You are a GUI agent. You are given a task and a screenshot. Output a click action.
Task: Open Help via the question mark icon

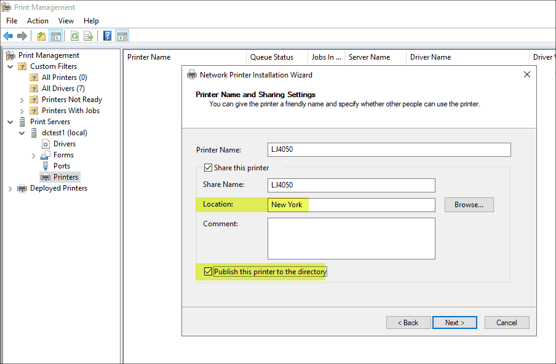click(x=107, y=36)
